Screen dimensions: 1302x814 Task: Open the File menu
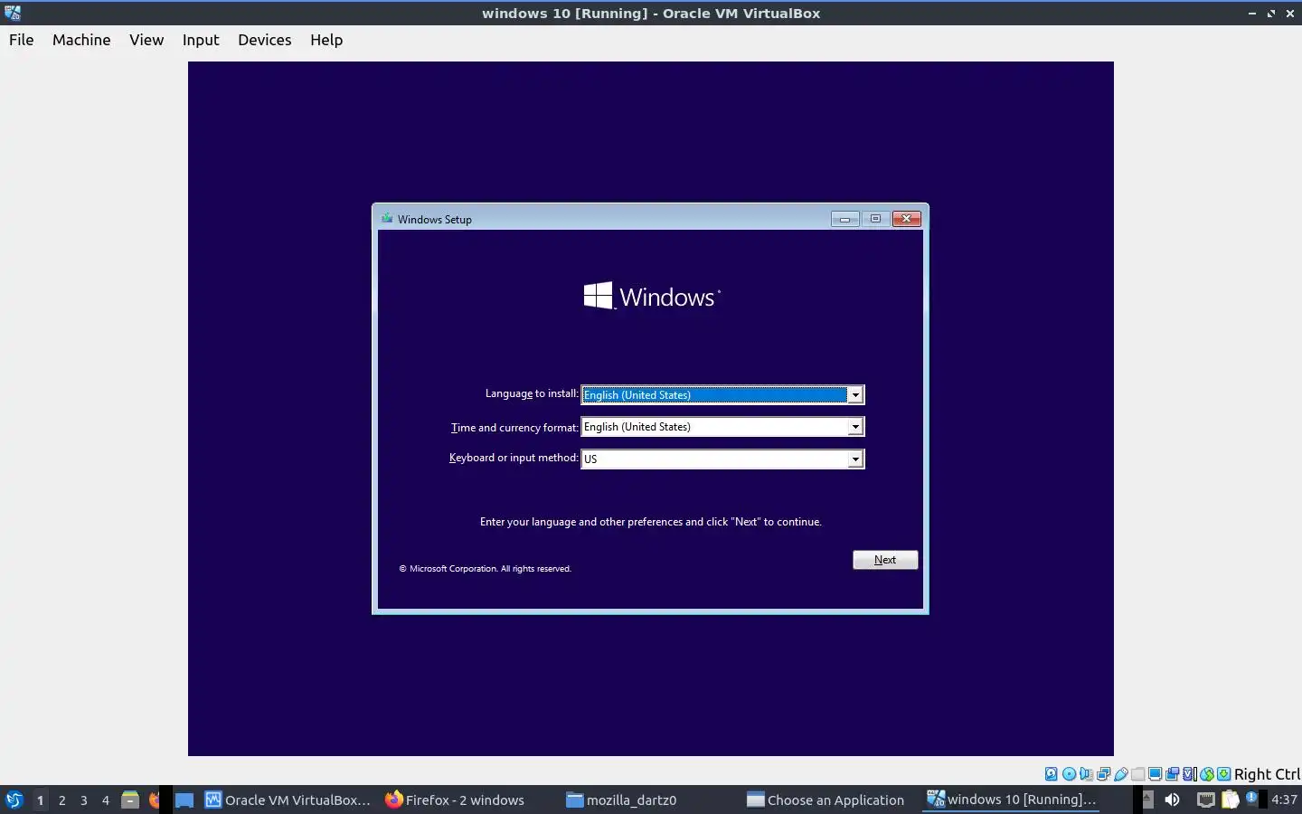[21, 40]
